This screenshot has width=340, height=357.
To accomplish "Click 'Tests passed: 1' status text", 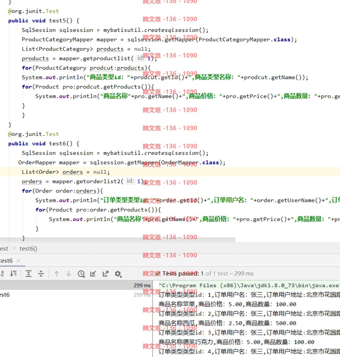I will click(x=183, y=273).
